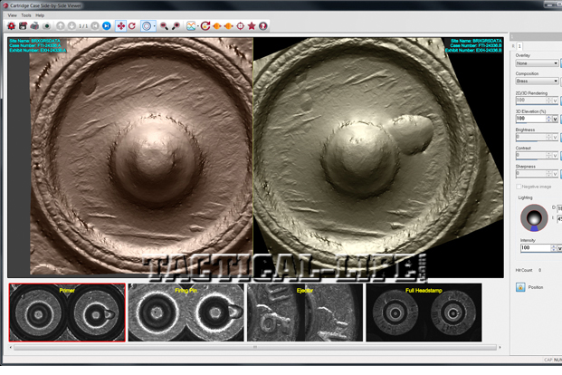This screenshot has height=375, width=562.
Task: Click the save disk icon in toolbar
Action: [23, 26]
